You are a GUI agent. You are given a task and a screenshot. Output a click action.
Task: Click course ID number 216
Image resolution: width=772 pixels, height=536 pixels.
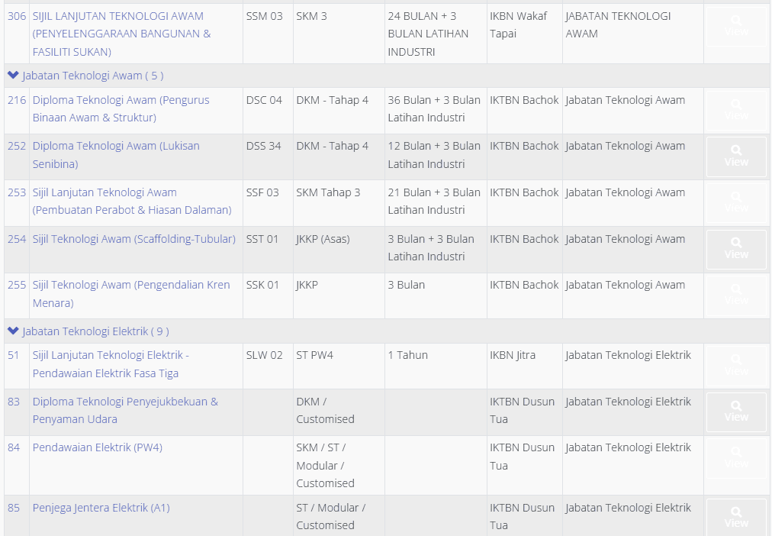click(x=17, y=100)
